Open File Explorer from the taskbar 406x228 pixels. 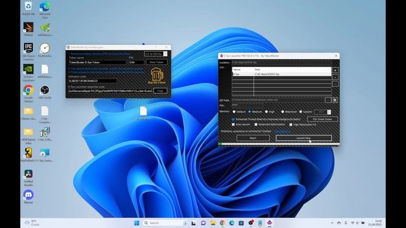point(213,223)
